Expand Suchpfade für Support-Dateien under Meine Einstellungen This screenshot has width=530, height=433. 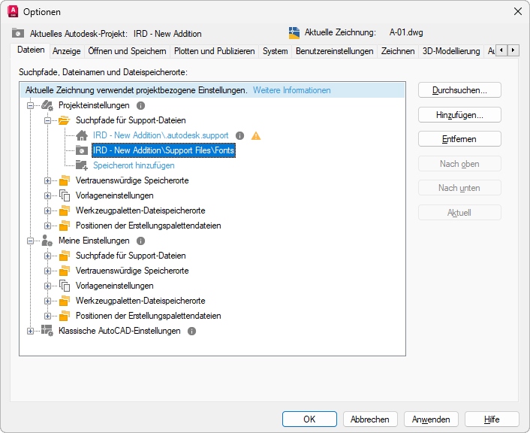(47, 256)
